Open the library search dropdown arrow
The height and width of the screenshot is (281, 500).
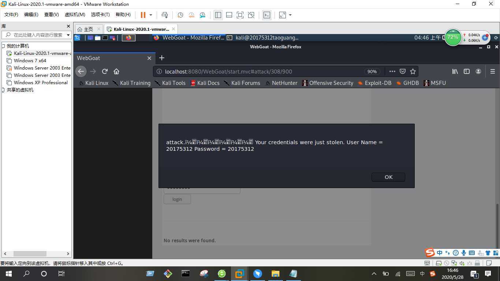coord(68,35)
